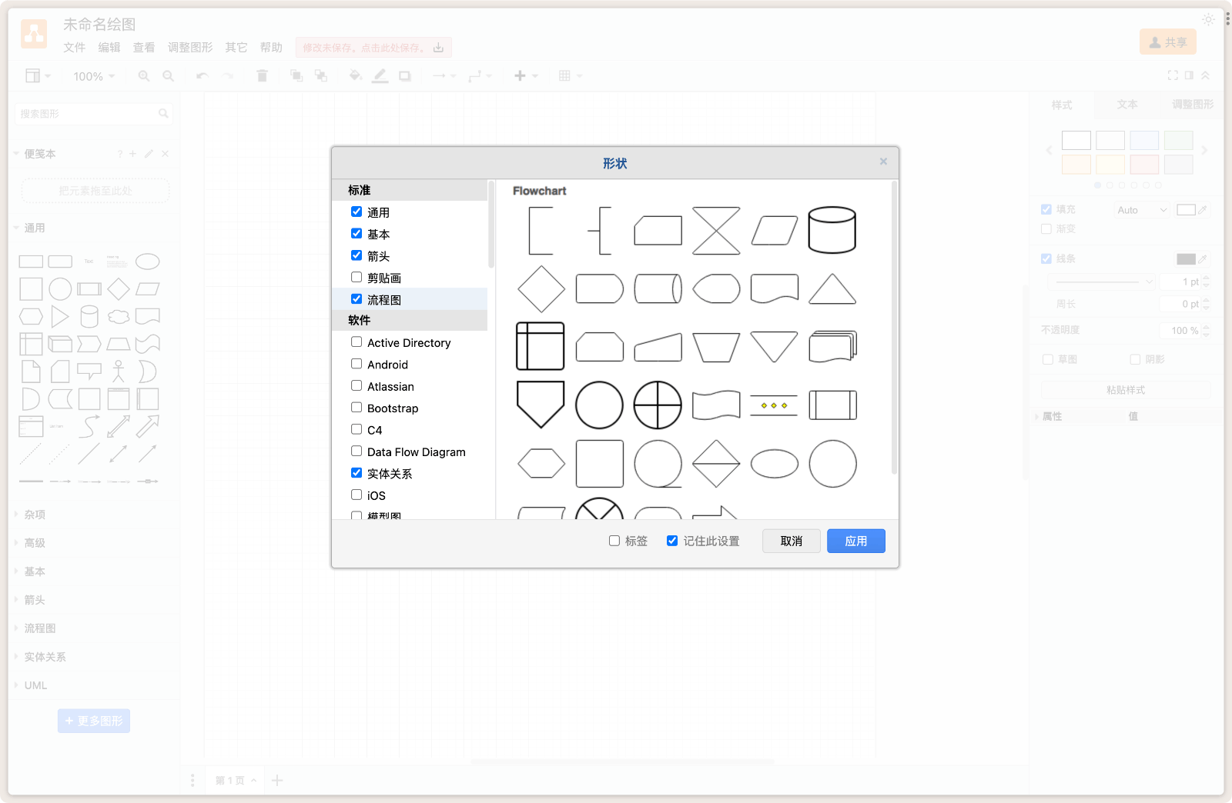The image size is (1232, 803).
Task: Enable the 剪贴画 library checkbox
Action: click(x=357, y=277)
